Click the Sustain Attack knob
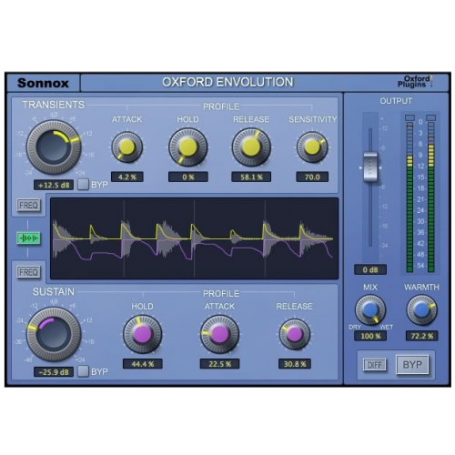The width and height of the screenshot is (455, 455). (x=219, y=334)
